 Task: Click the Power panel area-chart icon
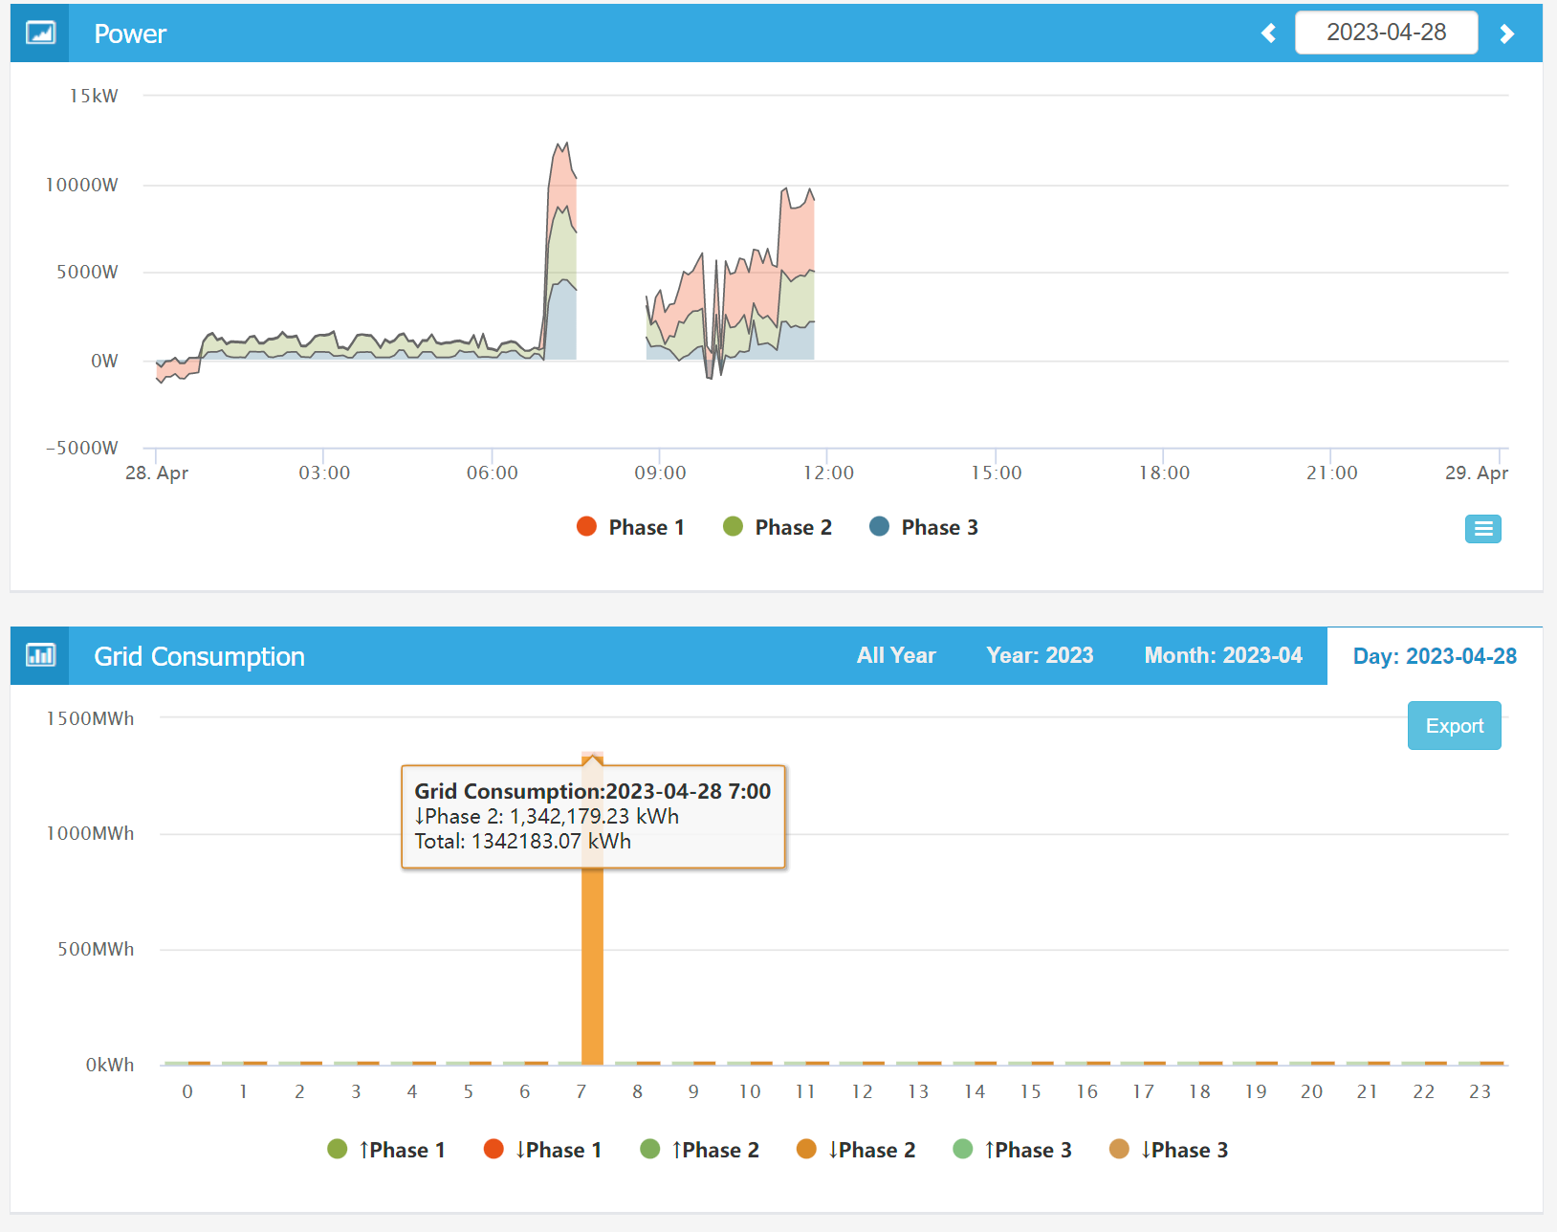pos(40,33)
